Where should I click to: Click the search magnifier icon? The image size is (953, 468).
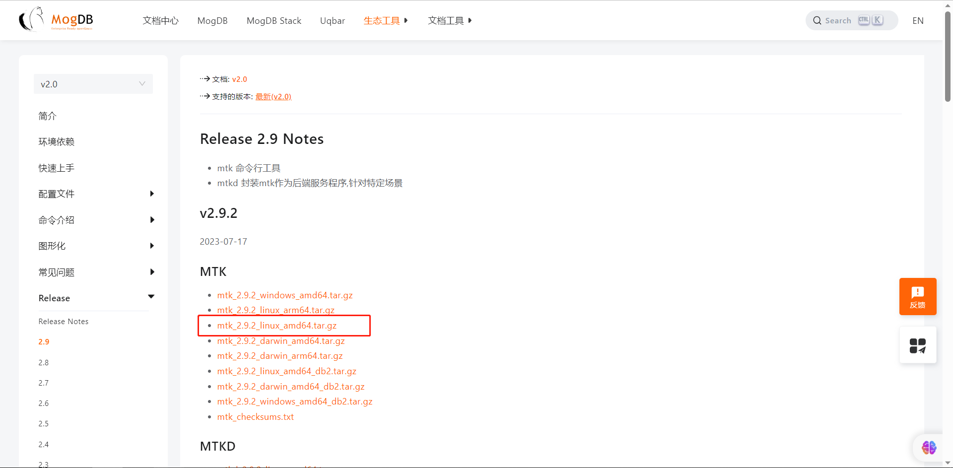pos(817,20)
